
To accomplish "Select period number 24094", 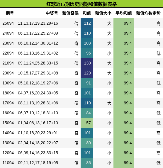I will (8, 33).
